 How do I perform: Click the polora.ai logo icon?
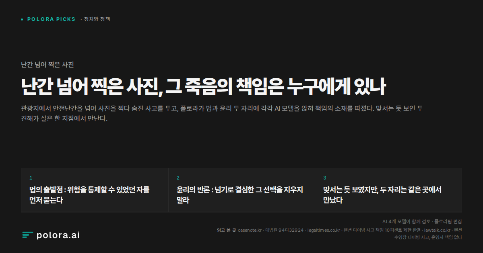tap(28, 235)
